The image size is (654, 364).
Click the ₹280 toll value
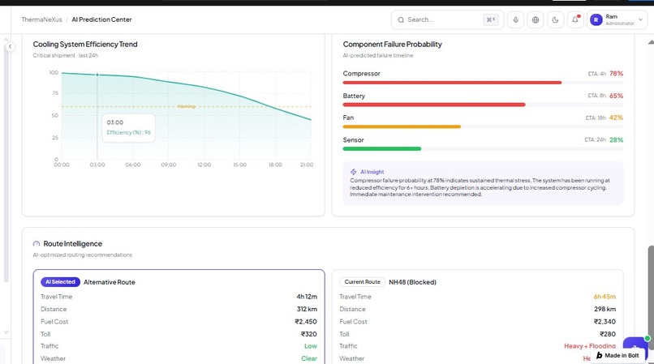(607, 334)
